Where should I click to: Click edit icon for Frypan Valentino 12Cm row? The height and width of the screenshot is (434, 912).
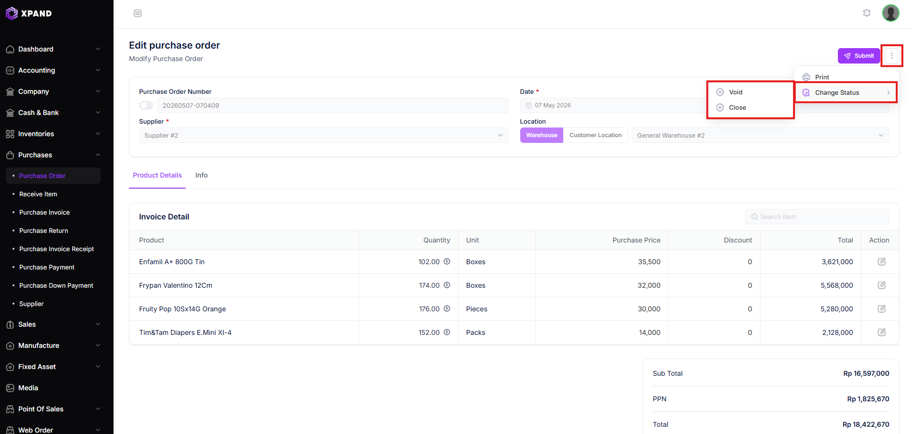pos(882,285)
